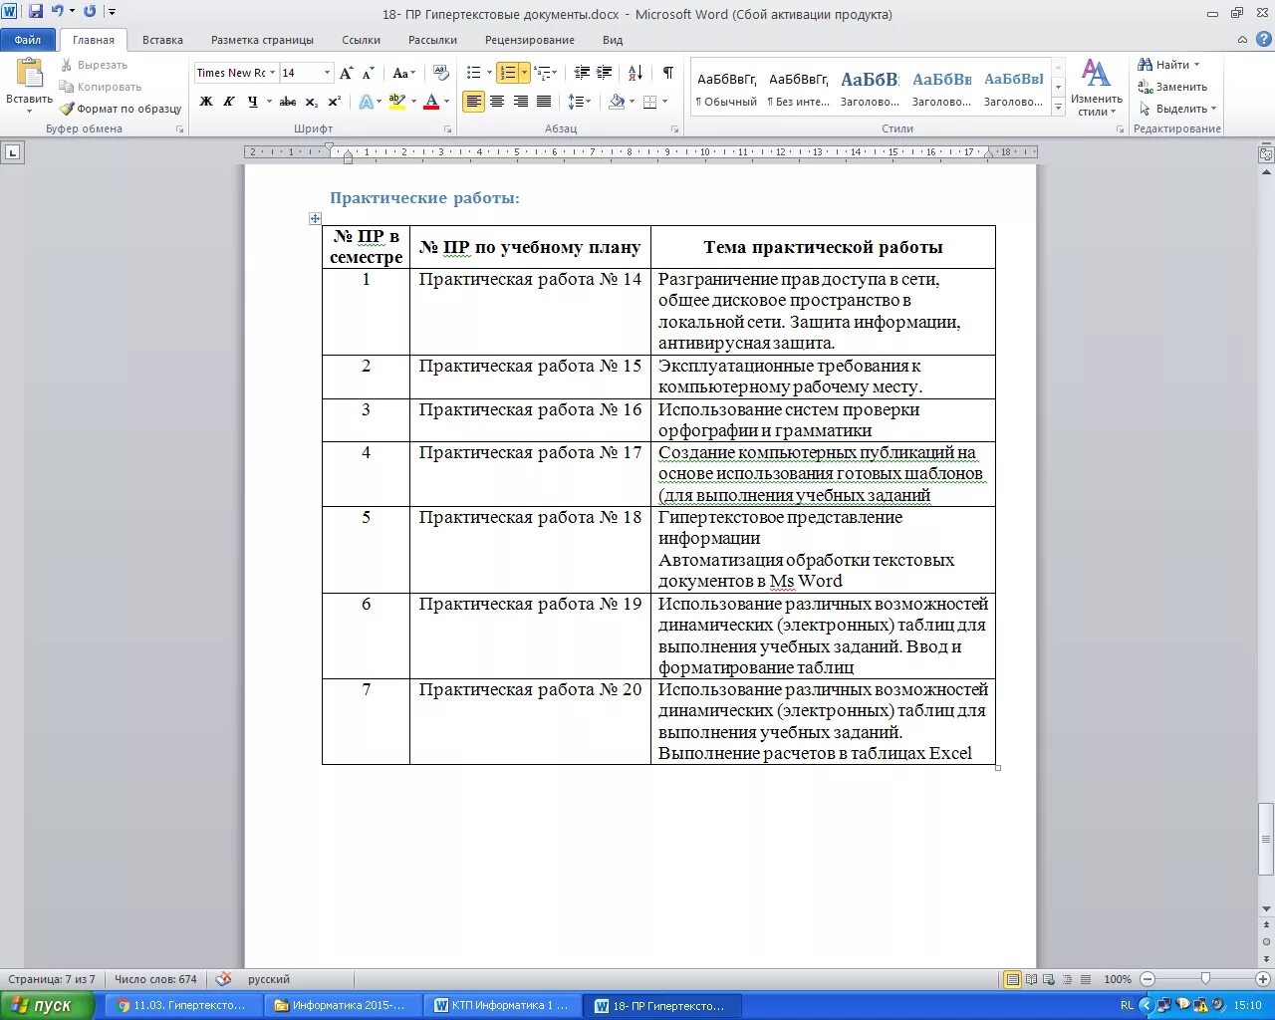Viewport: 1275px width, 1020px height.
Task: Decrease paragraph indent
Action: tap(582, 73)
